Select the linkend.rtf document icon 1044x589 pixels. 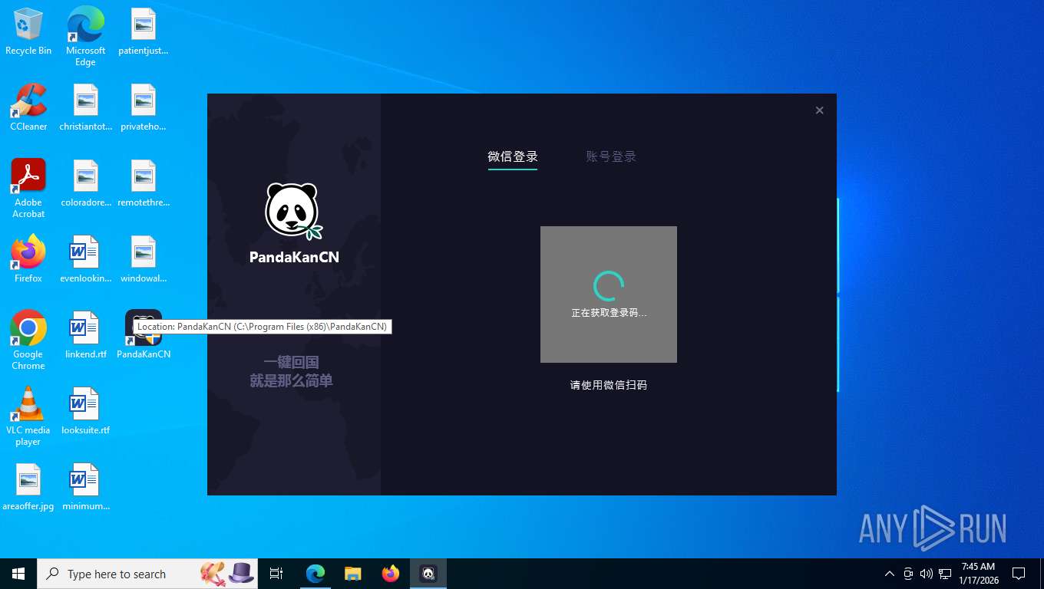point(86,335)
